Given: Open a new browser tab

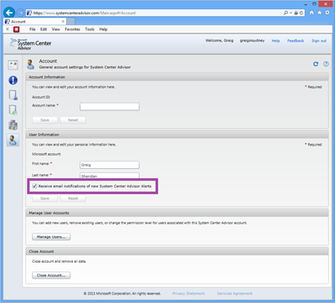Looking at the screenshot, I should tap(70, 22).
